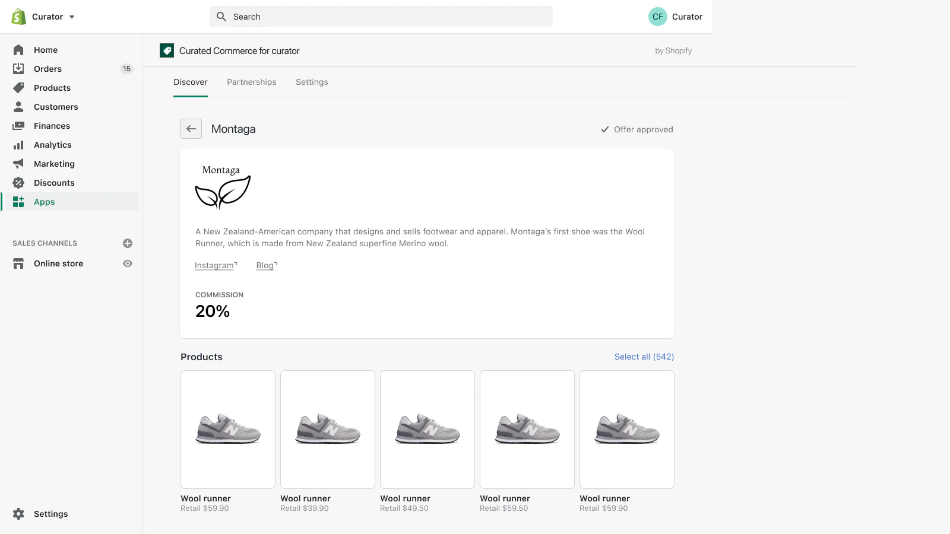Click Select all (542) products link
The width and height of the screenshot is (950, 534).
pos(644,357)
